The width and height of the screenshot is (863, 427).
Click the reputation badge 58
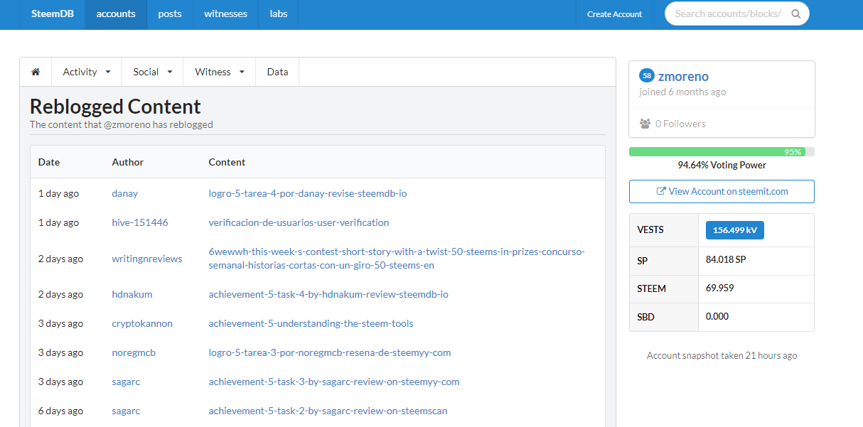[x=647, y=76]
